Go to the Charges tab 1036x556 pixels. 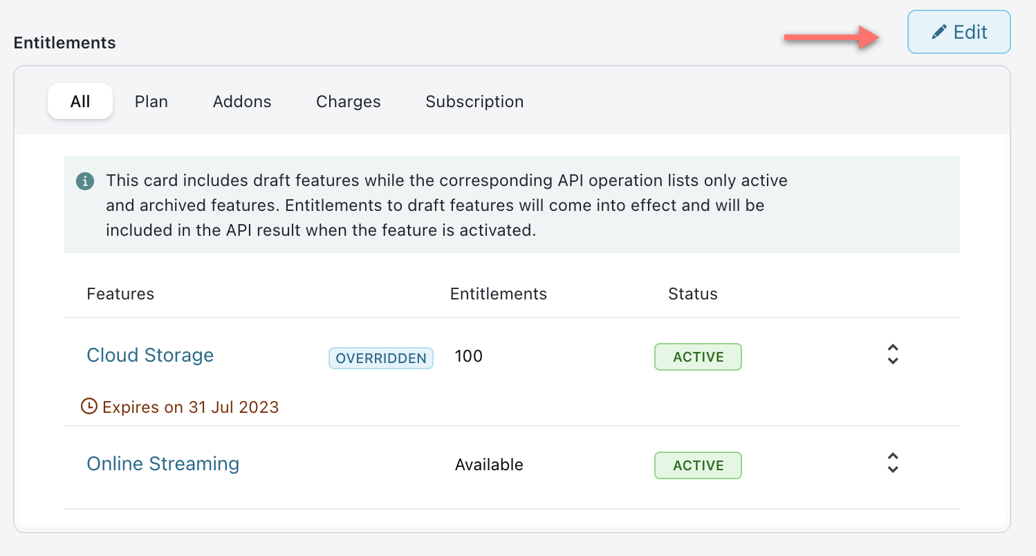(348, 102)
